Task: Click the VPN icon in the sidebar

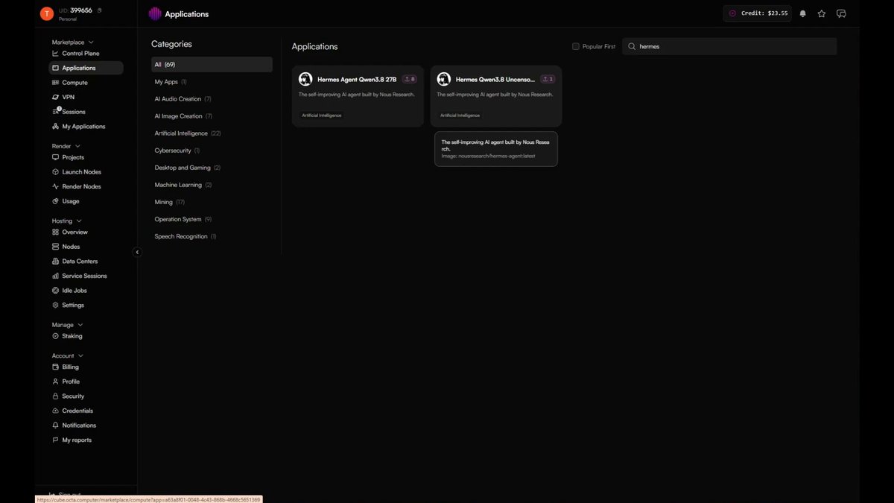Action: [56, 97]
